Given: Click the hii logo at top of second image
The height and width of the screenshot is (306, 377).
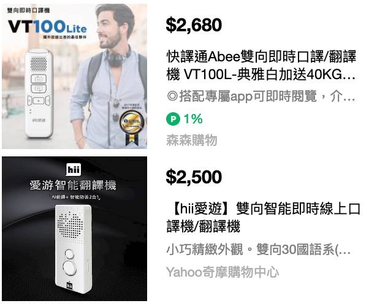Looking at the screenshot, I should click(x=73, y=170).
